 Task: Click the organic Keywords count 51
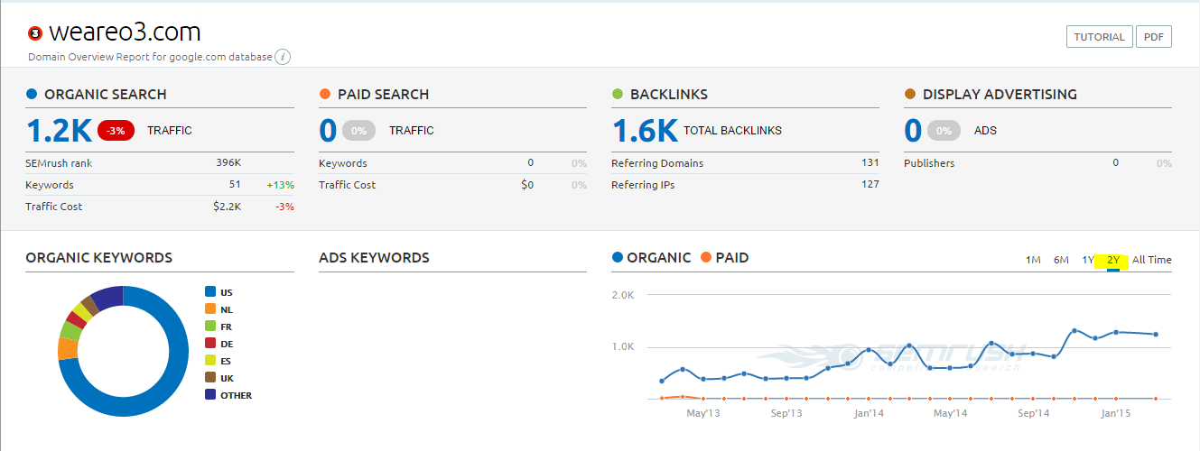tap(235, 185)
